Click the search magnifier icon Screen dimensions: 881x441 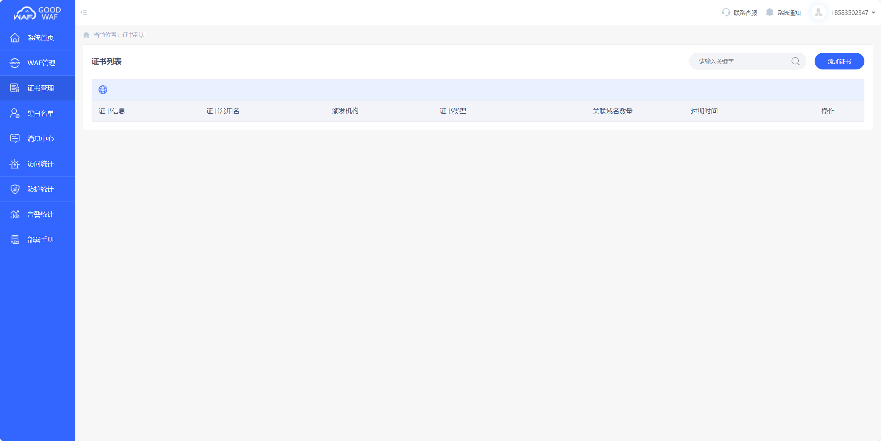796,61
